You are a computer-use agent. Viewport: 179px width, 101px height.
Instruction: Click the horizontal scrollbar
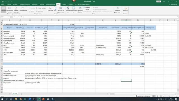(143, 94)
